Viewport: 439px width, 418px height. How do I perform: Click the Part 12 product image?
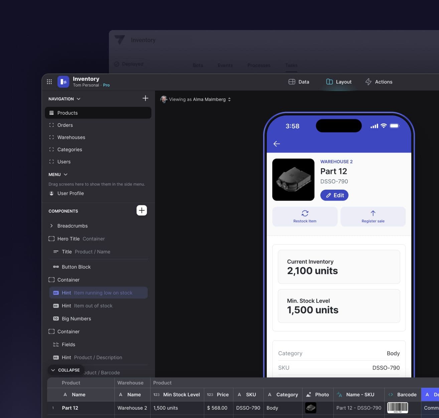[293, 180]
